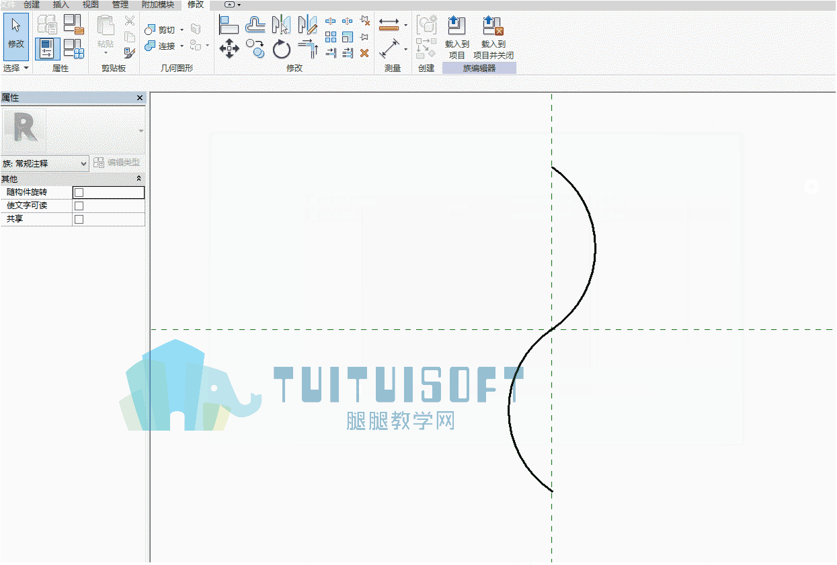This screenshot has height=565, width=837.
Task: Switch to the 管理 ribbon tab
Action: coord(120,5)
